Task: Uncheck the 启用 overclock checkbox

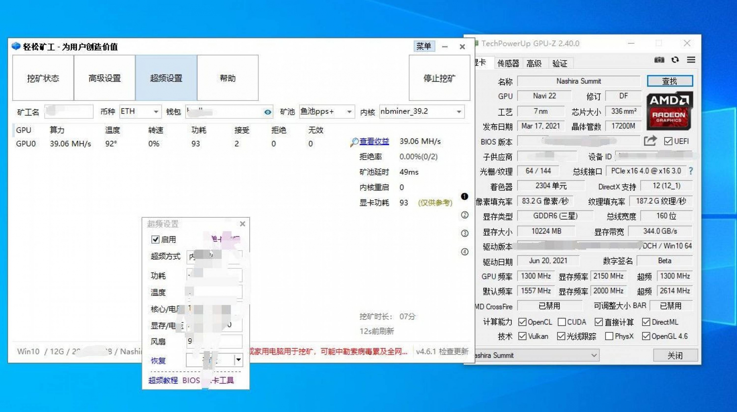Action: [x=155, y=239]
